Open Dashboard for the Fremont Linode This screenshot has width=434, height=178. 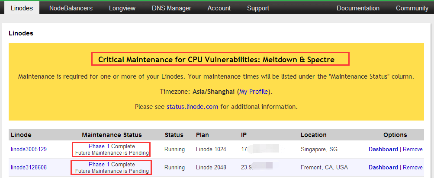[x=383, y=168]
